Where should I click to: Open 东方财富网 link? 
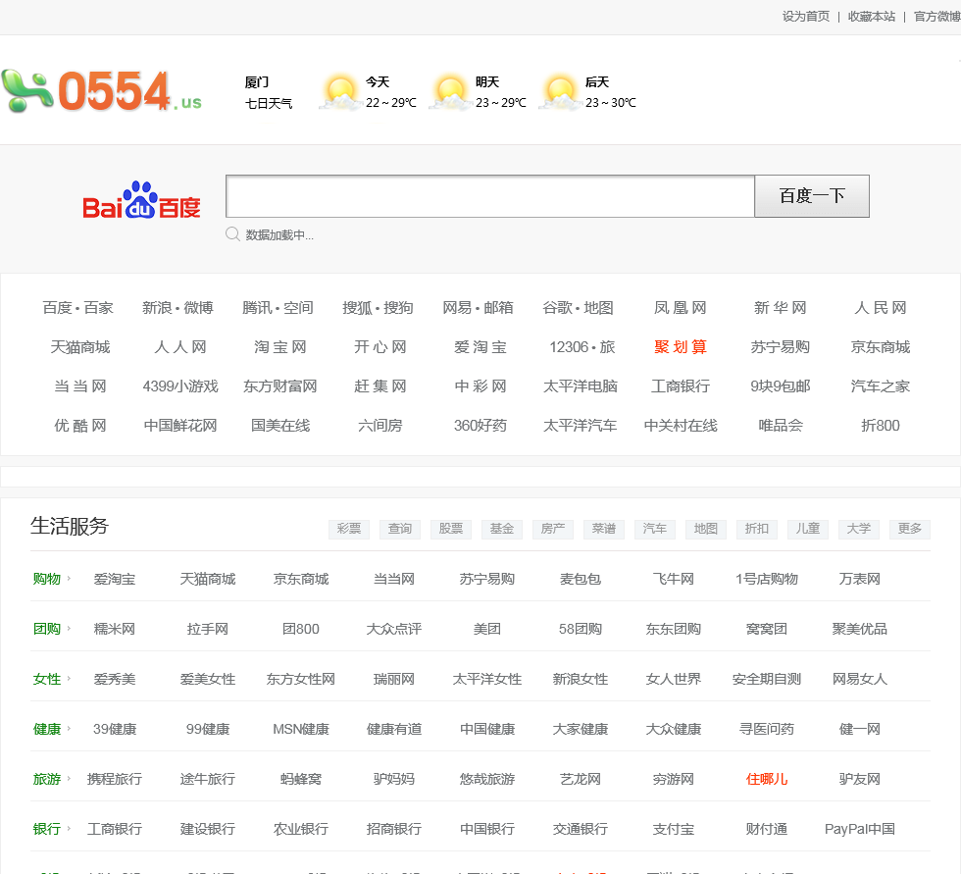tap(280, 386)
